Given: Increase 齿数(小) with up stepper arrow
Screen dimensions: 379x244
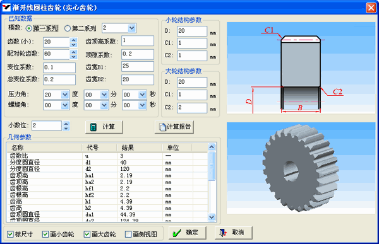Looking at the screenshot, I should 74,40.
